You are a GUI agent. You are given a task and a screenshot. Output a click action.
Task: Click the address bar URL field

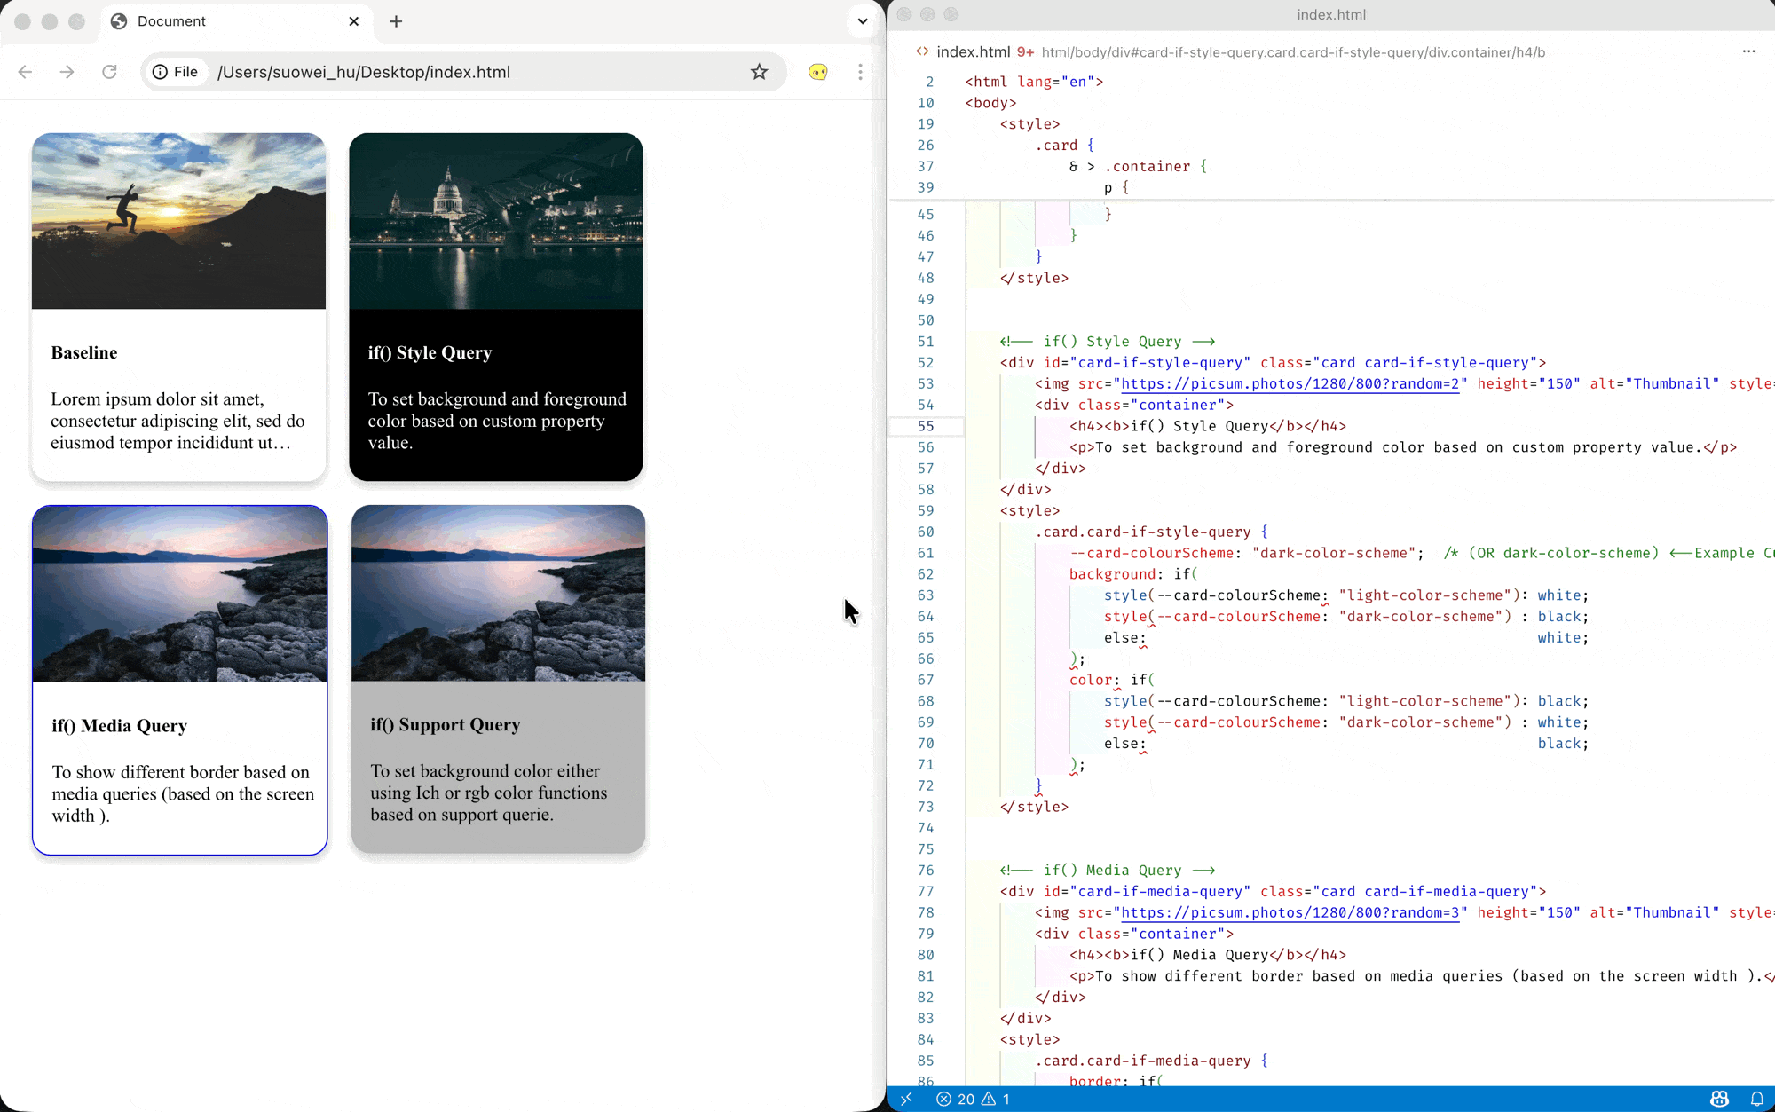[x=470, y=72]
